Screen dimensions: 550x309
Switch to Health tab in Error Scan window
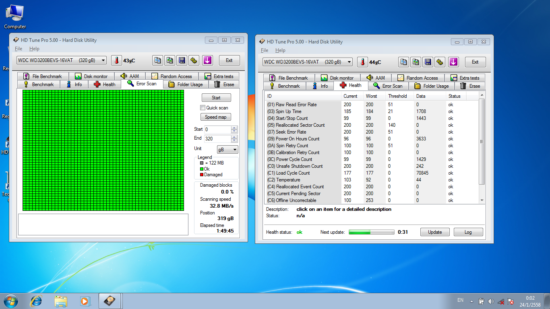pos(104,84)
